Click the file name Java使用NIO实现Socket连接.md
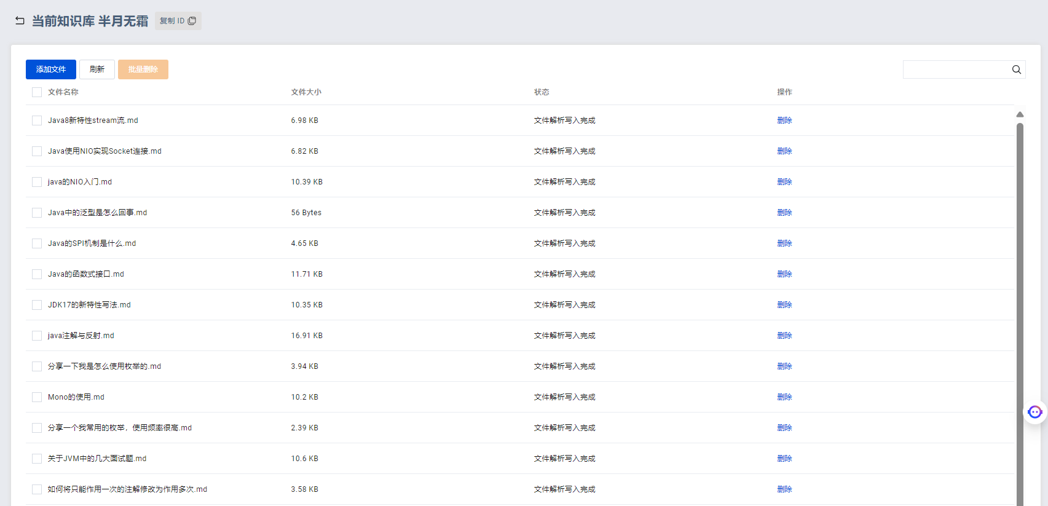Screen dimensions: 1048x506 (x=104, y=151)
